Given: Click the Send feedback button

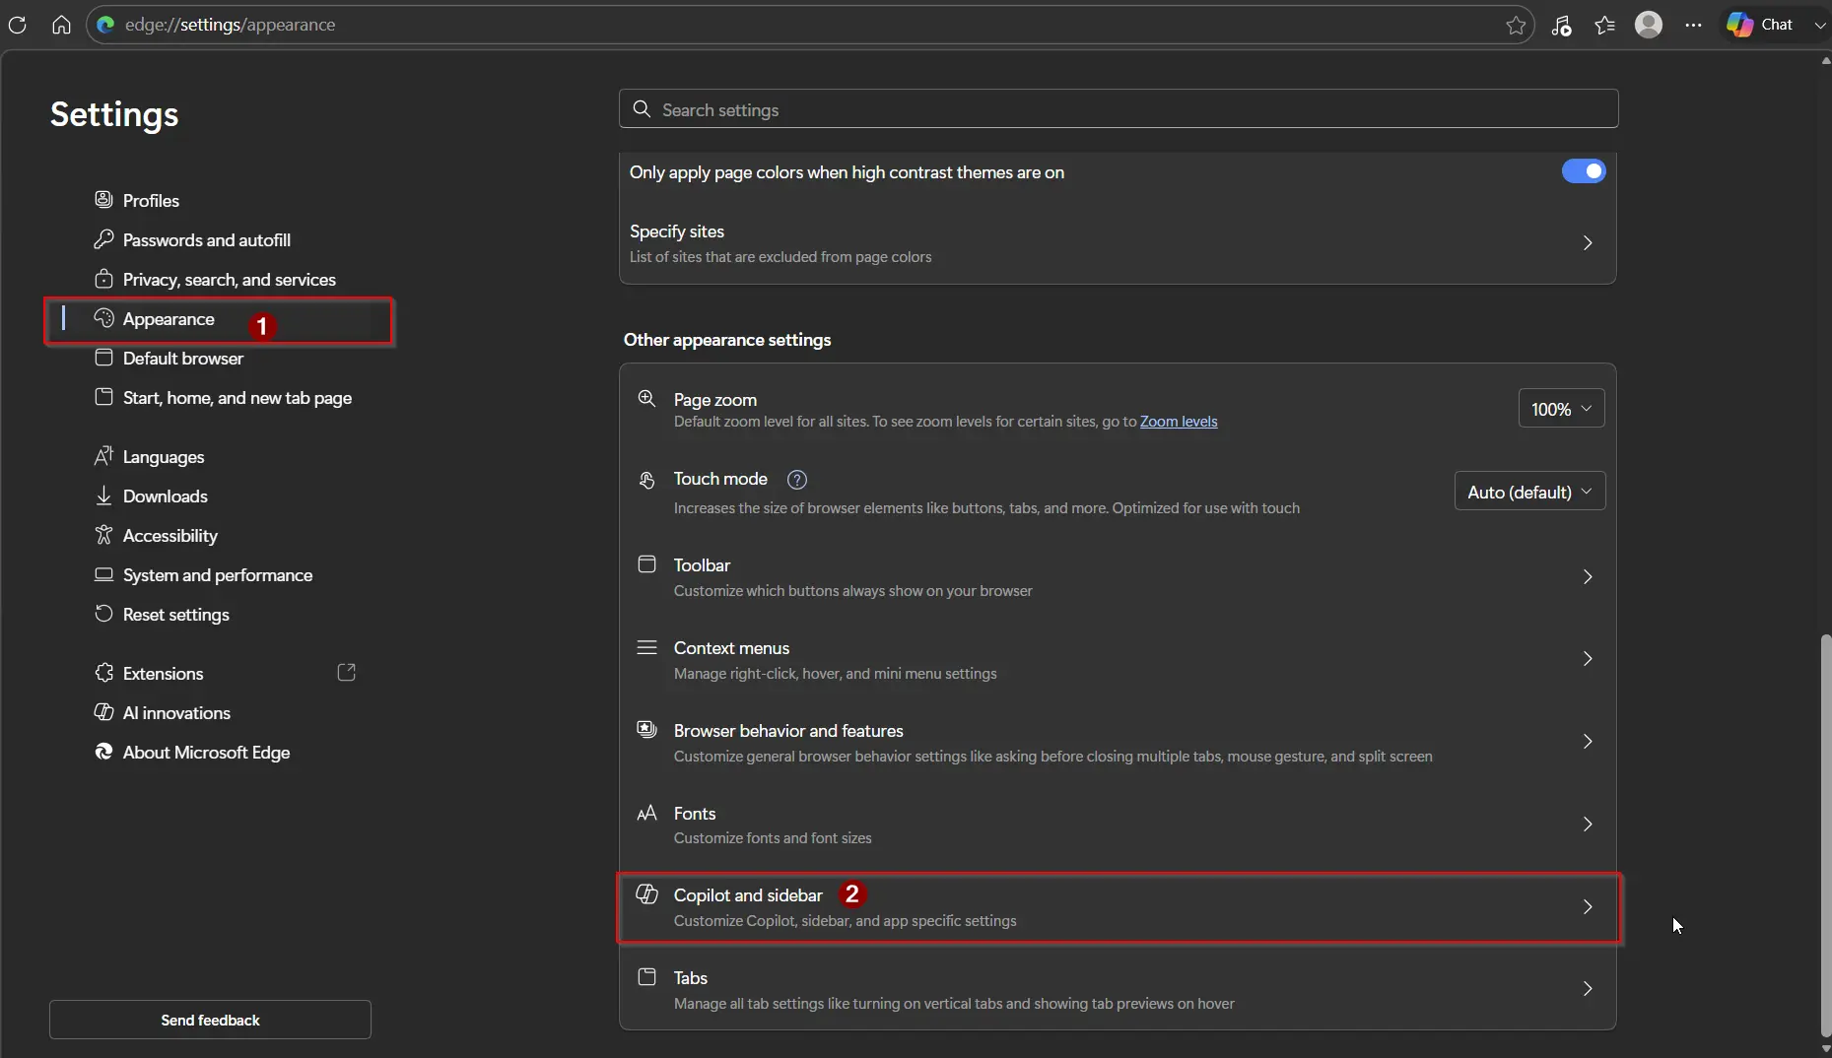Looking at the screenshot, I should point(210,1020).
